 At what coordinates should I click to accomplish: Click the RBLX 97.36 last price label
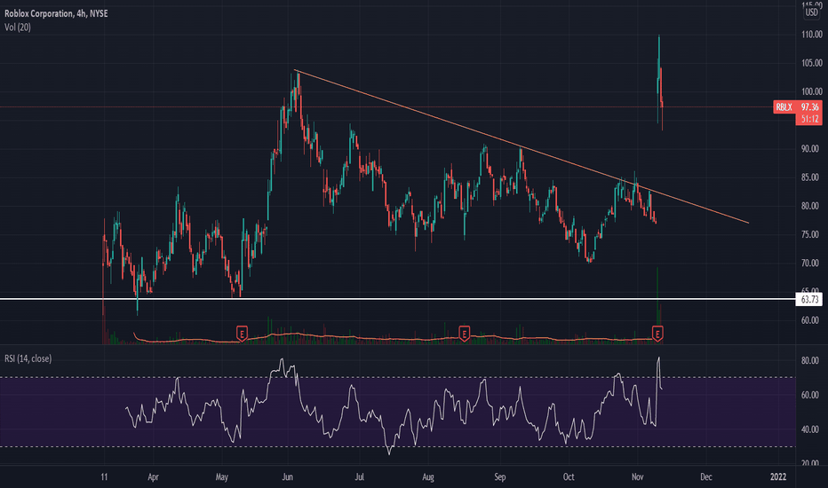[798, 107]
